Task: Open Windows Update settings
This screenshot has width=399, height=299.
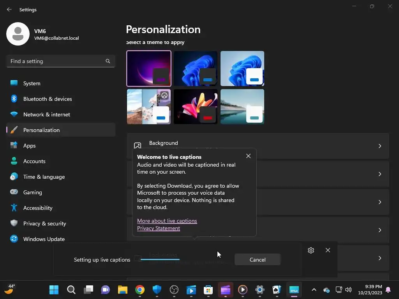Action: click(60, 239)
